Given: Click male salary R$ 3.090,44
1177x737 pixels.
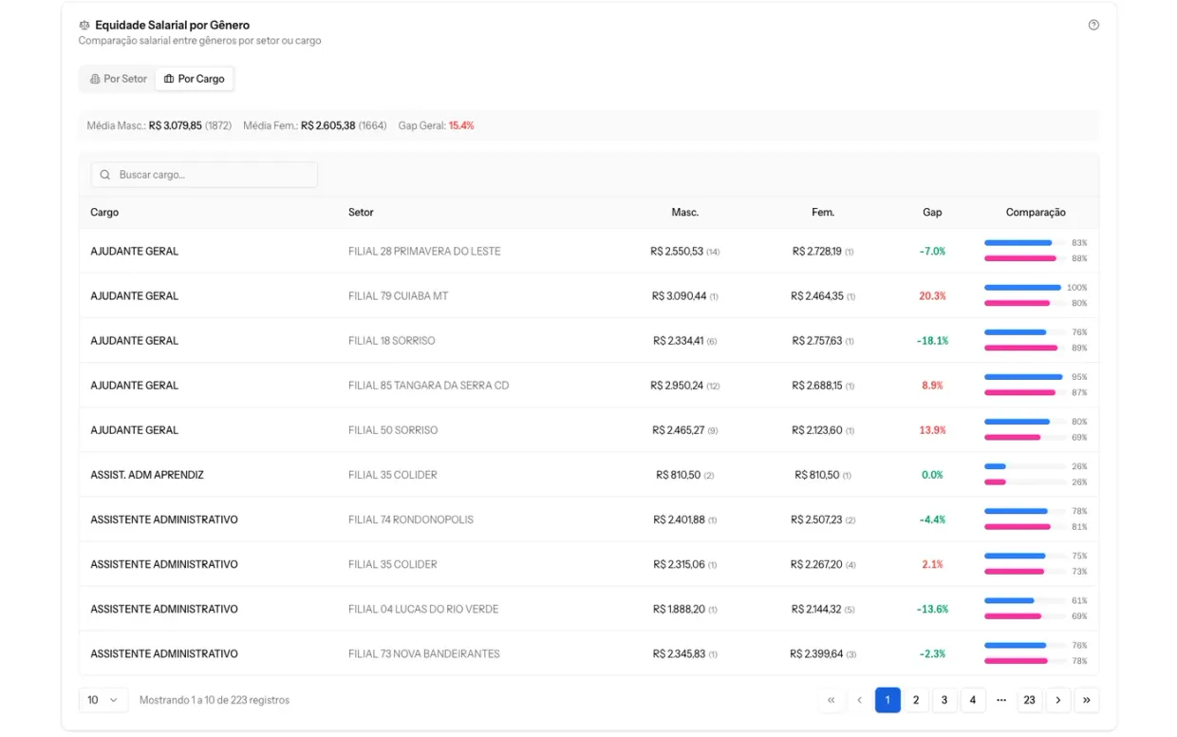Looking at the screenshot, I should click(x=679, y=296).
